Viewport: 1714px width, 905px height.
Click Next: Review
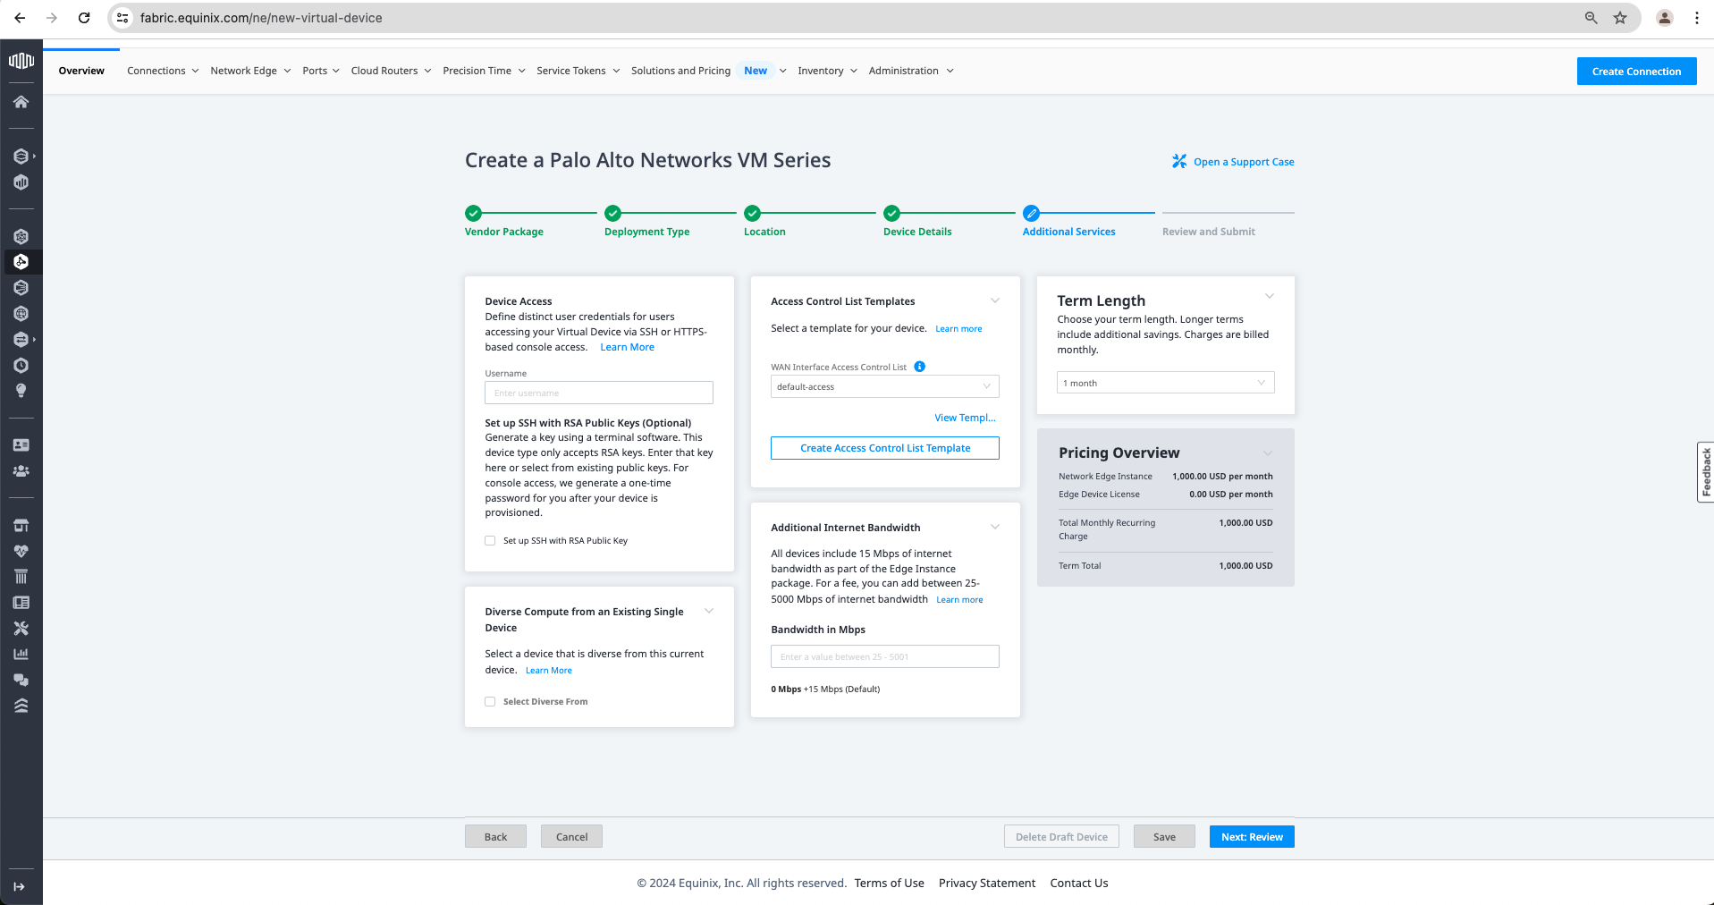click(x=1252, y=837)
